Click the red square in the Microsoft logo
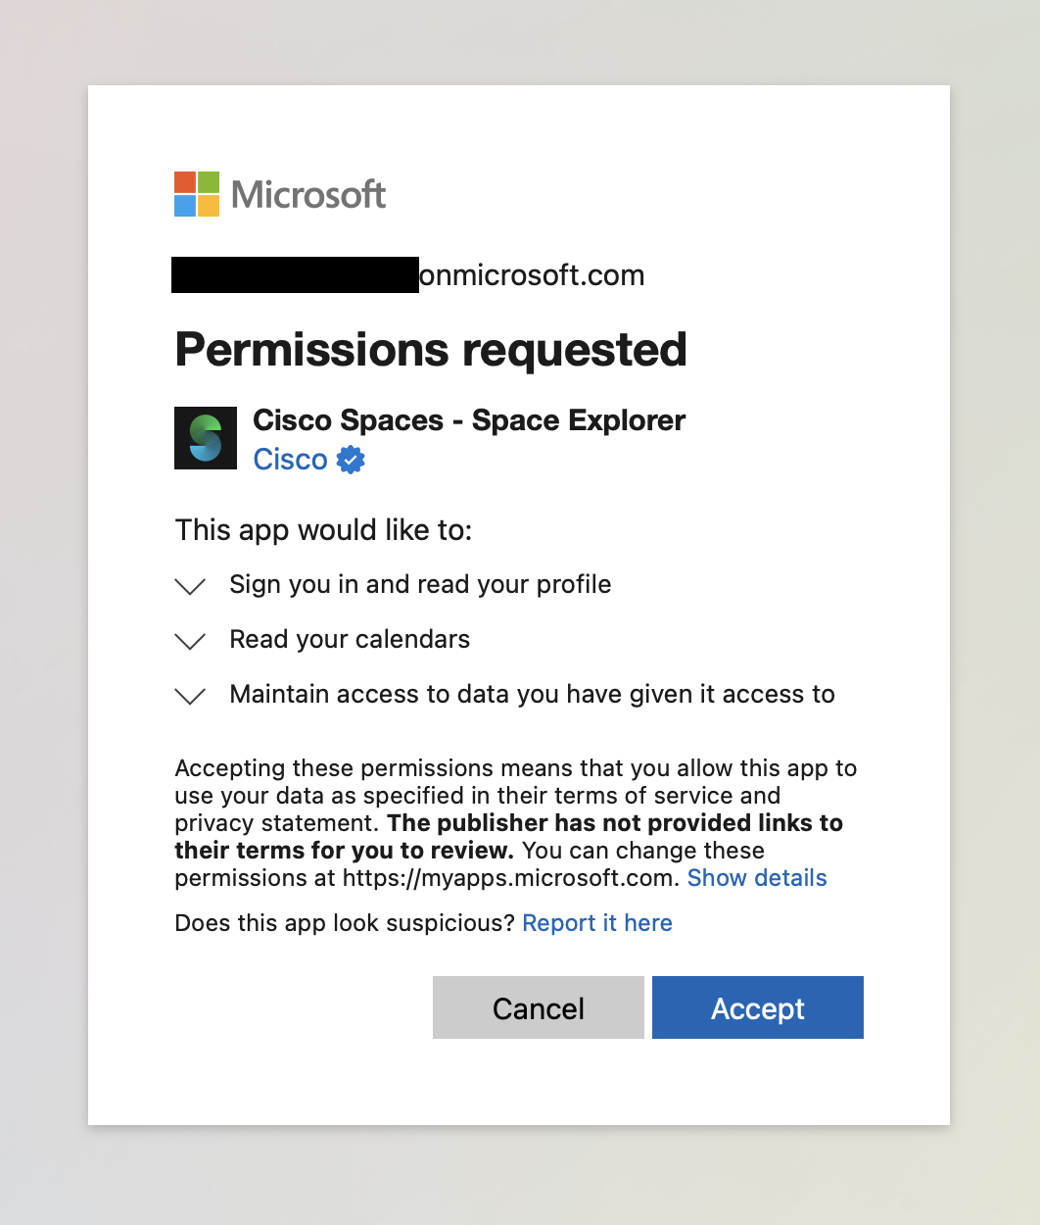The height and width of the screenshot is (1225, 1040). coord(183,181)
